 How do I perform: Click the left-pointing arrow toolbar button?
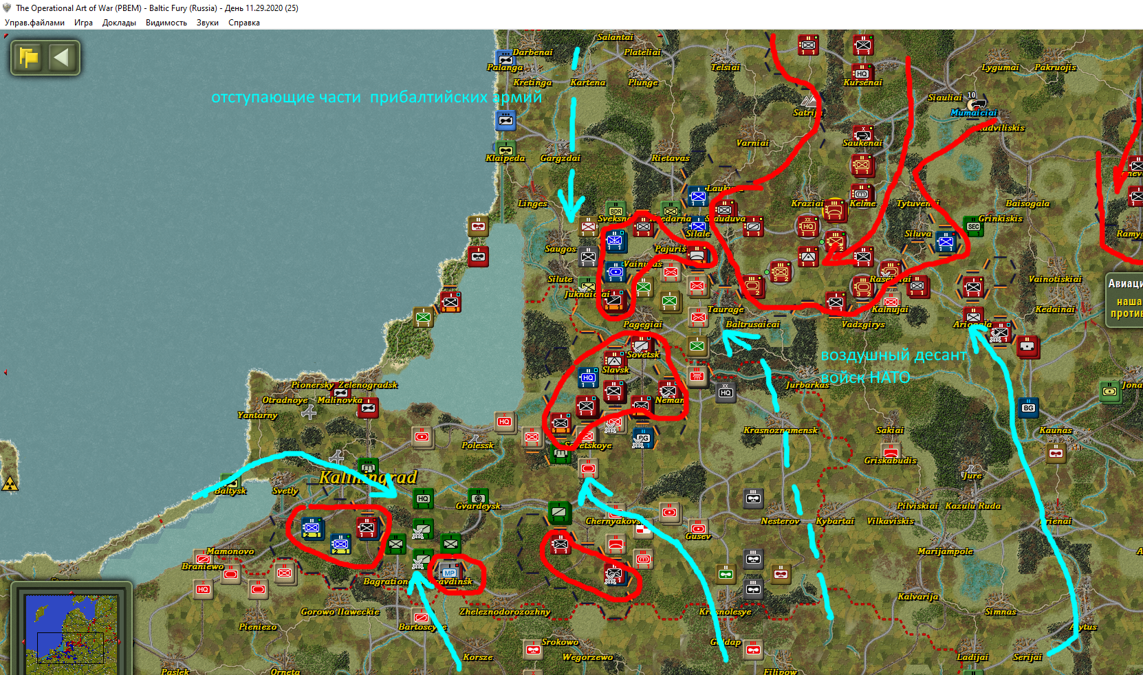click(x=61, y=57)
